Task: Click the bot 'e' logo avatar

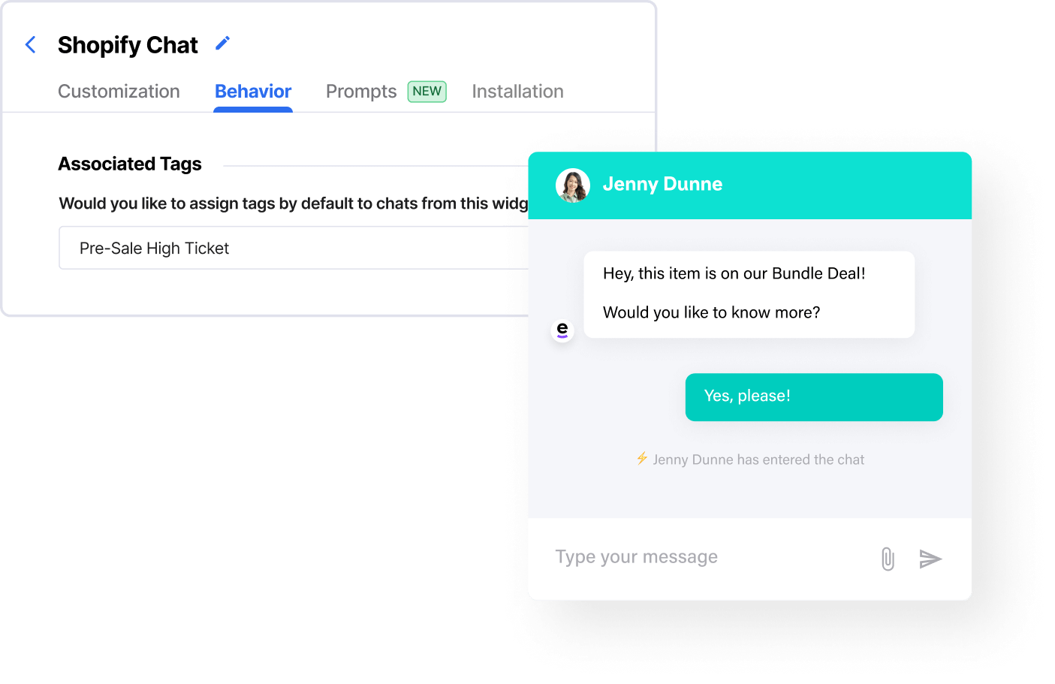Action: click(562, 330)
